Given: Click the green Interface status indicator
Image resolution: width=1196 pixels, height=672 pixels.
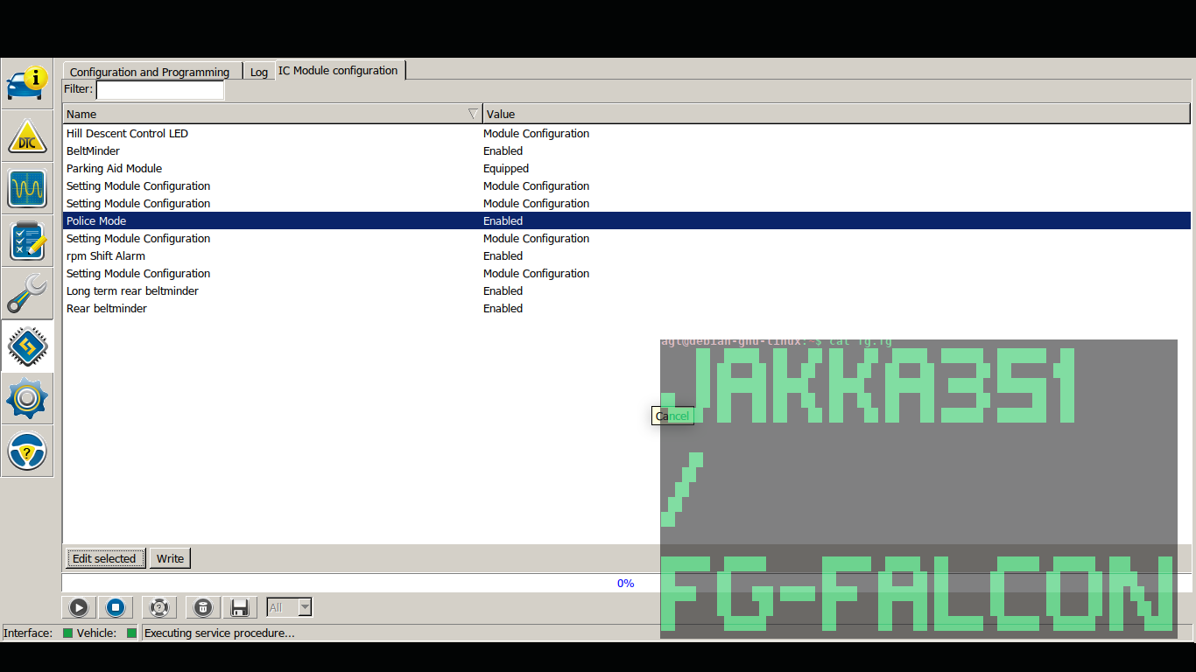Looking at the screenshot, I should tap(67, 633).
